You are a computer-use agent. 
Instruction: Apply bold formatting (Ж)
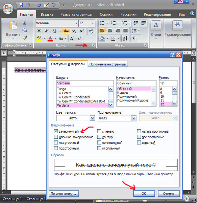39,31
